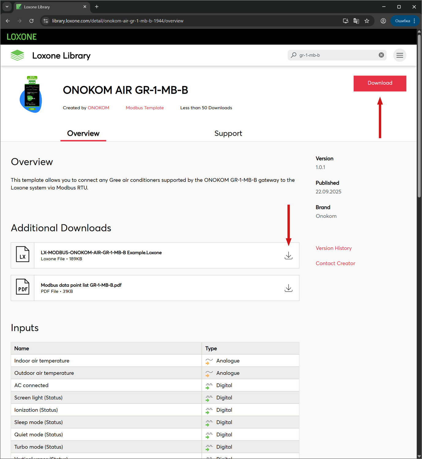Open Chrome's three-dot menu next to Ошибка

(414, 21)
